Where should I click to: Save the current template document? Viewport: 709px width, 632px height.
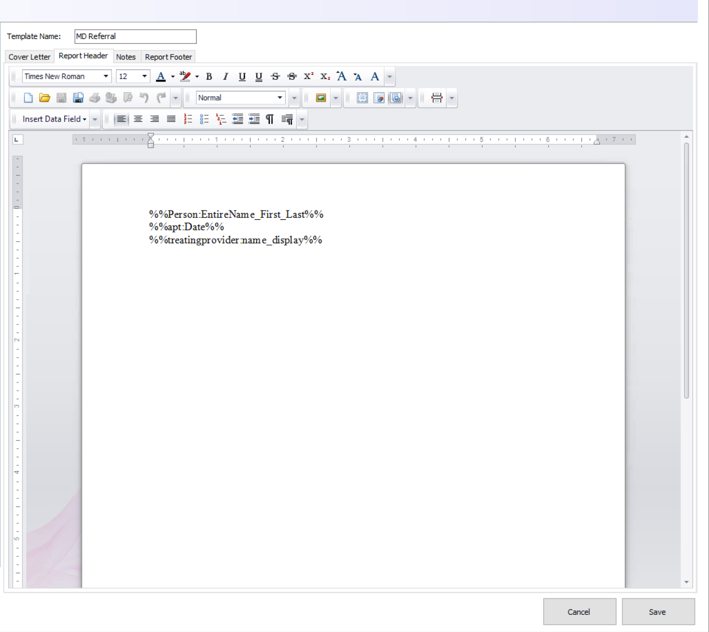(61, 98)
